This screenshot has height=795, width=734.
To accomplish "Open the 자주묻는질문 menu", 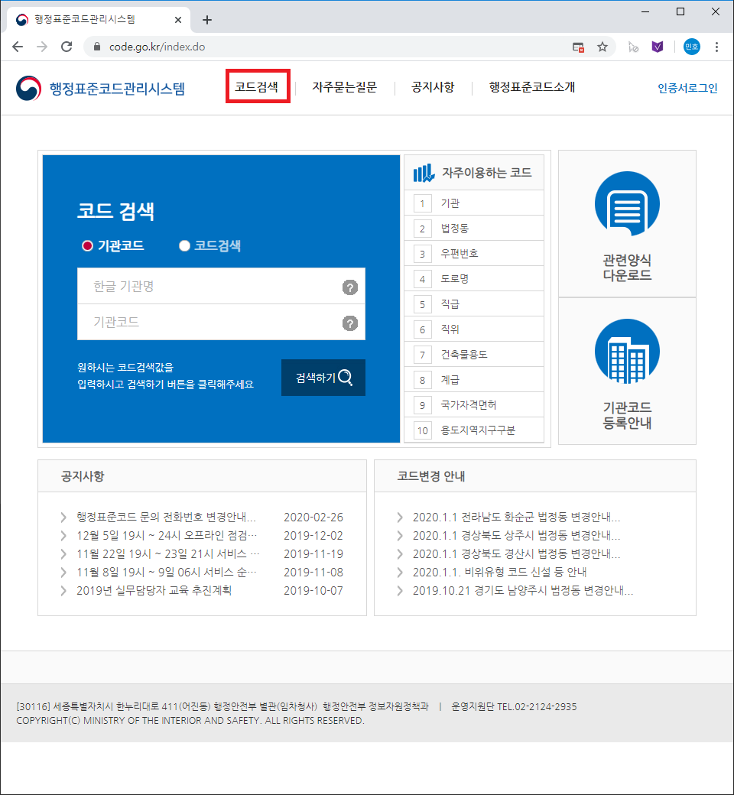I will click(x=344, y=87).
